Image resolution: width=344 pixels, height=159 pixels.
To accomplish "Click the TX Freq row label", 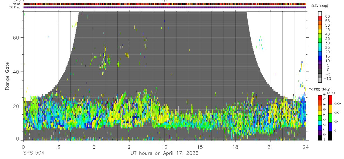I will pos(15,7).
